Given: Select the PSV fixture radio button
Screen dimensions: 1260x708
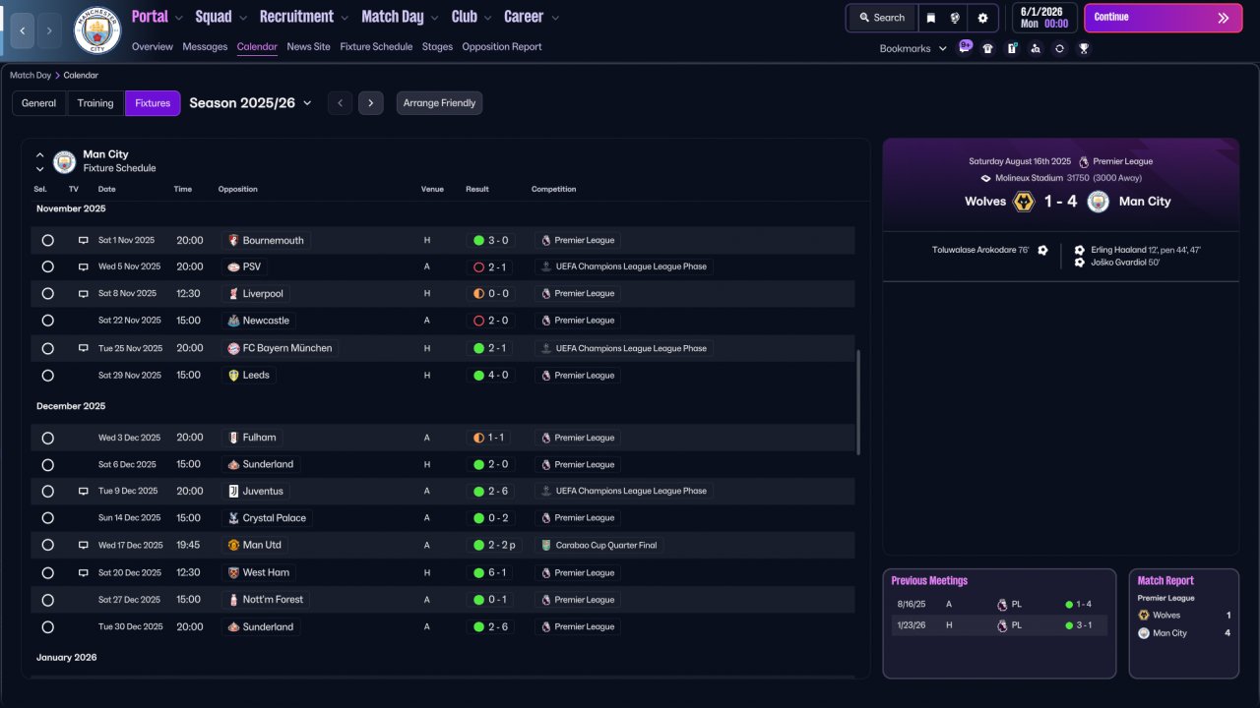Looking at the screenshot, I should (x=47, y=266).
